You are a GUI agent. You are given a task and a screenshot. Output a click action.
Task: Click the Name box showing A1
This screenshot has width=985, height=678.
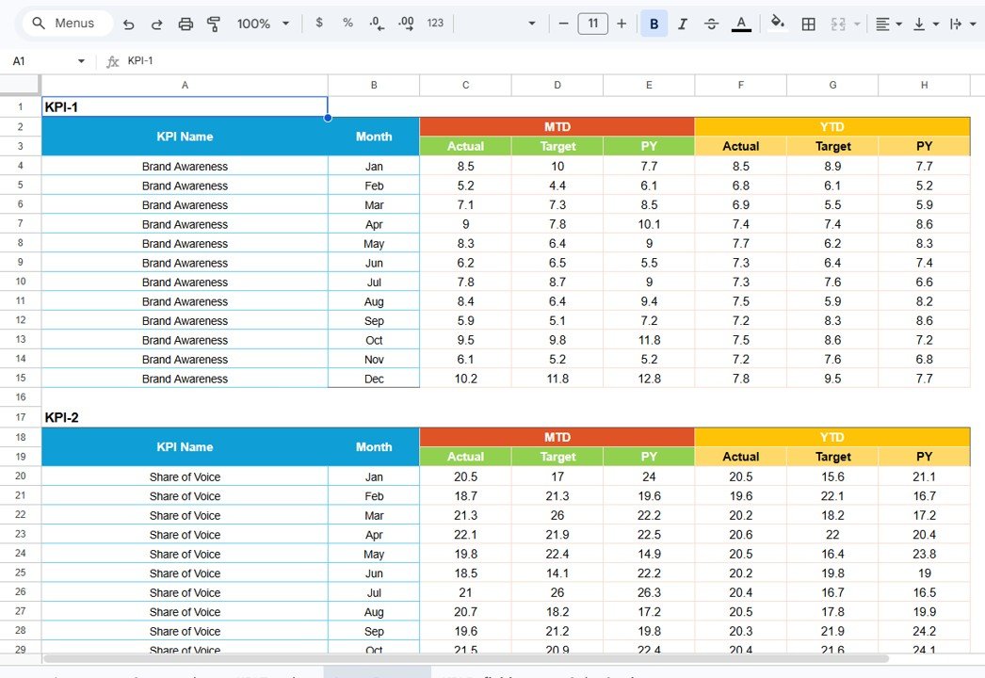[x=41, y=61]
